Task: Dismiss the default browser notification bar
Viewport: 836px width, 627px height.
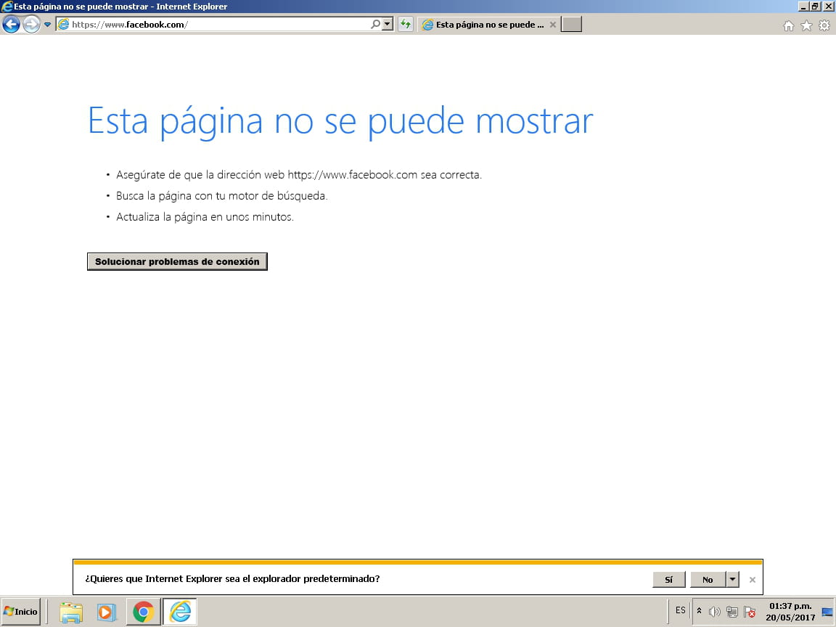Action: tap(753, 580)
